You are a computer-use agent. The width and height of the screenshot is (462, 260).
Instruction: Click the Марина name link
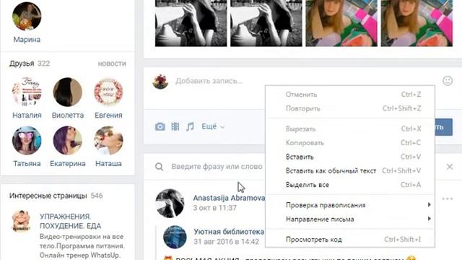pyautogui.click(x=27, y=40)
